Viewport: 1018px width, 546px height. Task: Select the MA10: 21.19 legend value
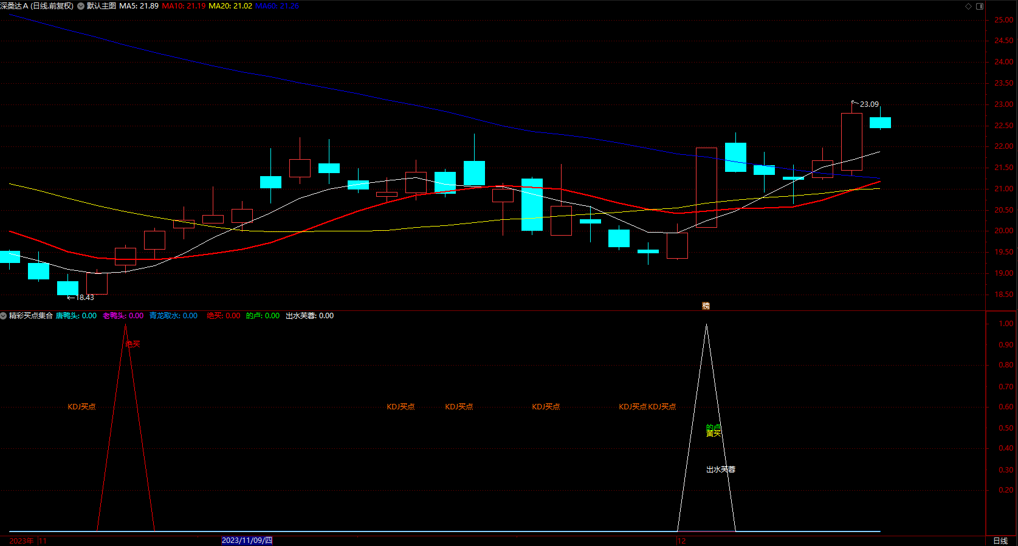click(x=184, y=6)
